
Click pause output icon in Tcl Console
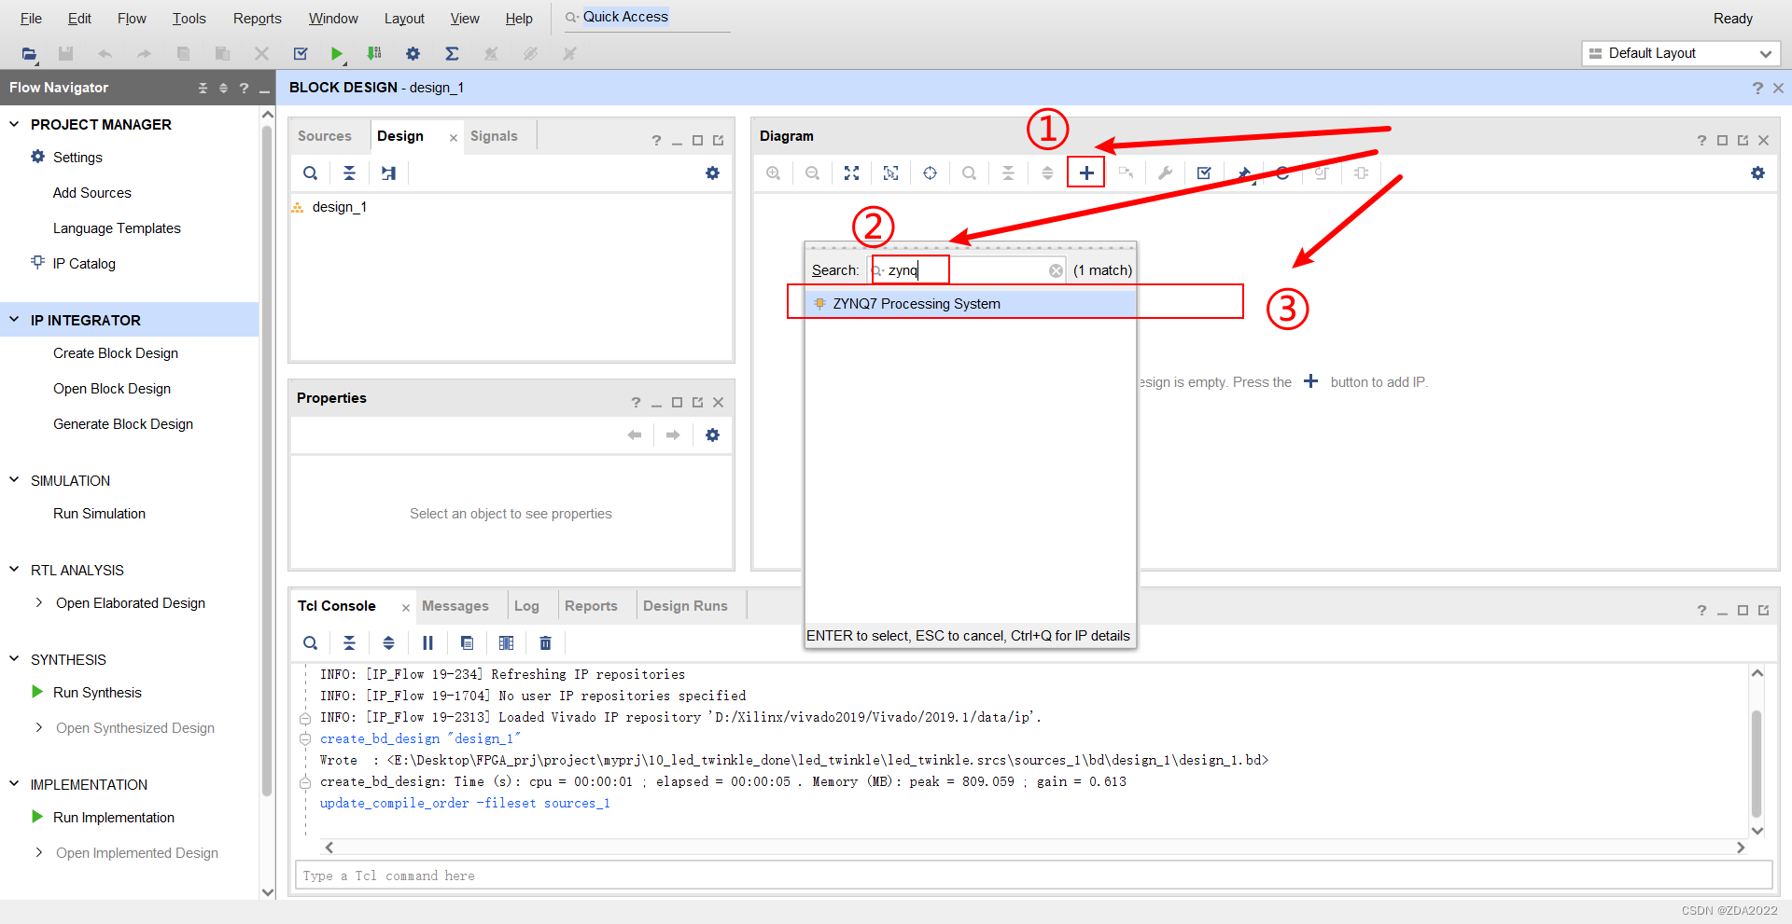[x=427, y=643]
